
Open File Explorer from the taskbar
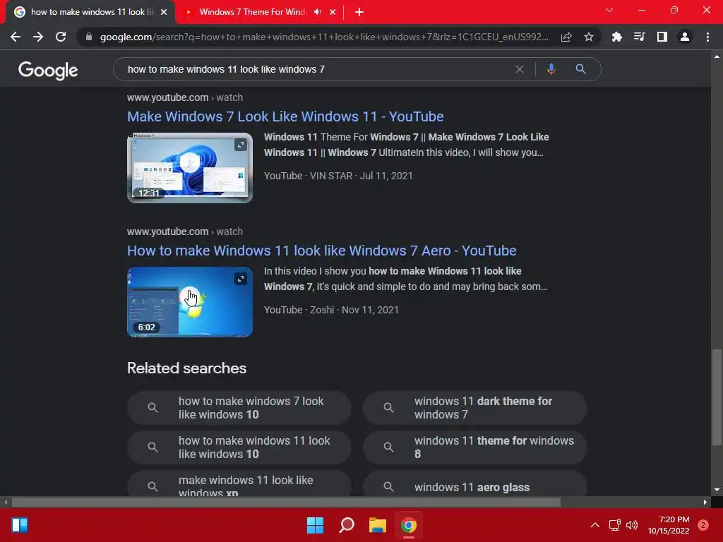pyautogui.click(x=378, y=525)
